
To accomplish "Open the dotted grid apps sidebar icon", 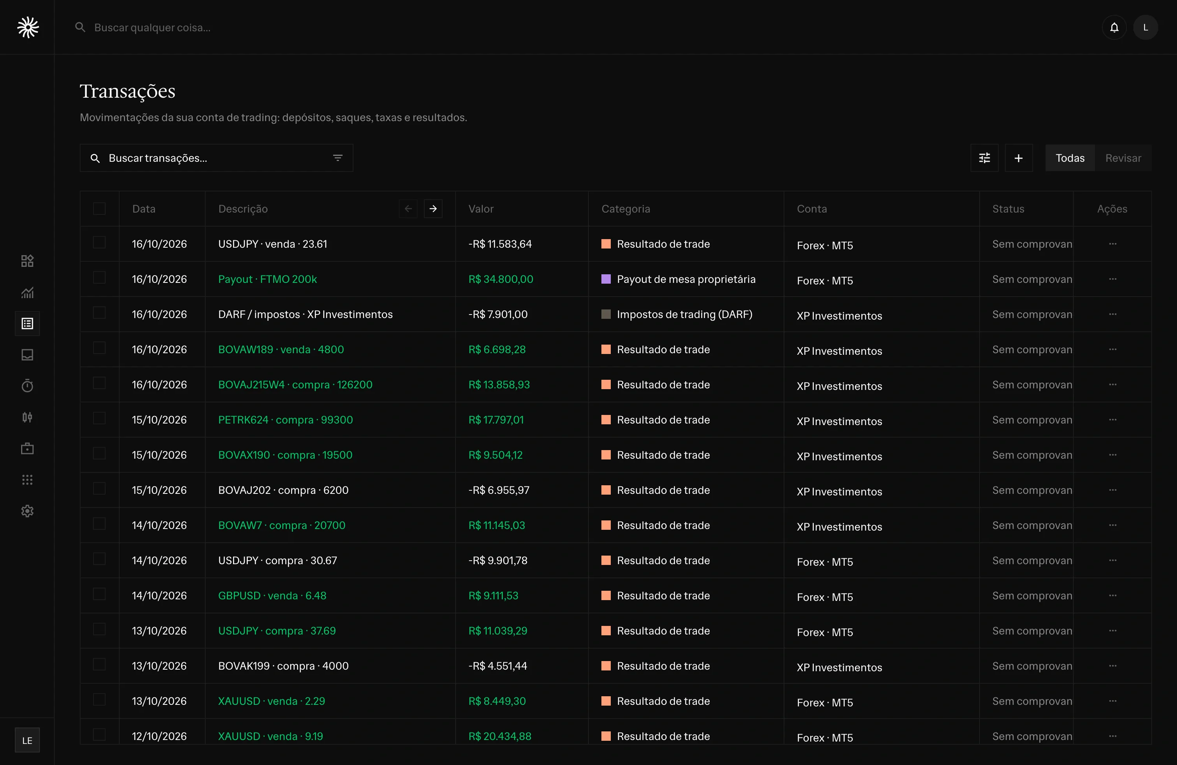I will tap(27, 480).
